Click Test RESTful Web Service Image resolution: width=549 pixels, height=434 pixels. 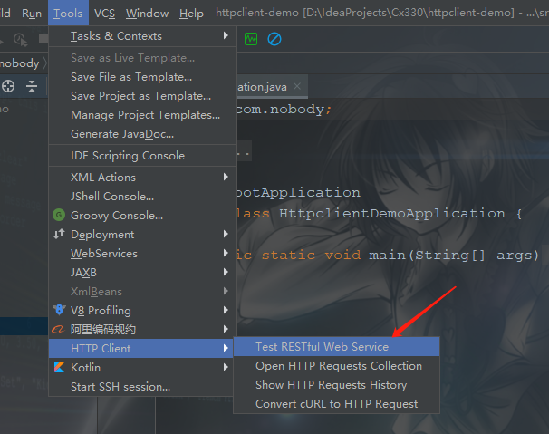pos(336,346)
